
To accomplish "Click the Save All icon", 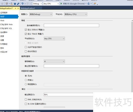I will pos(18,4).
